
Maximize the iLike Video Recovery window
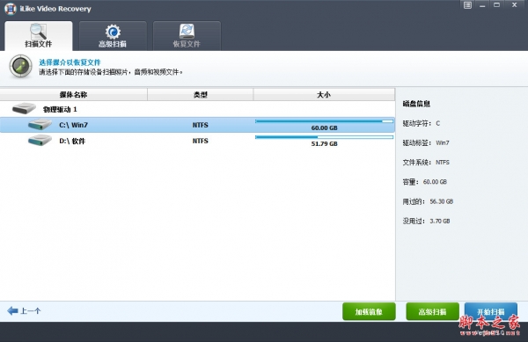[x=496, y=4]
